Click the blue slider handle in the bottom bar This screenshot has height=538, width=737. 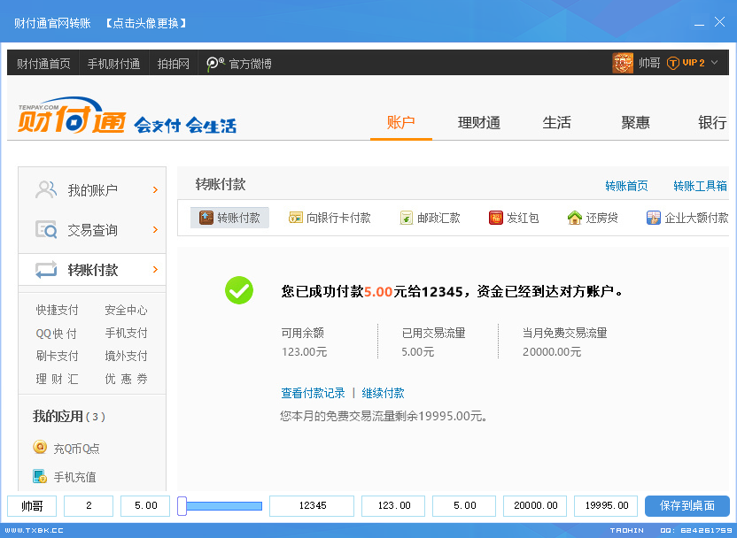click(x=182, y=506)
